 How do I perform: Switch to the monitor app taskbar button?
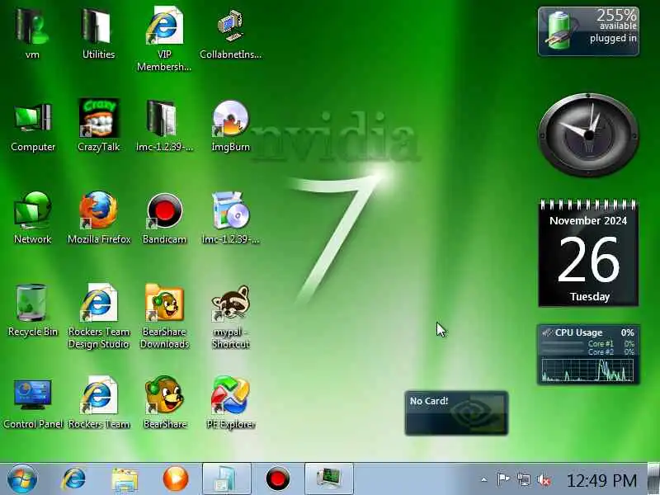329,479
